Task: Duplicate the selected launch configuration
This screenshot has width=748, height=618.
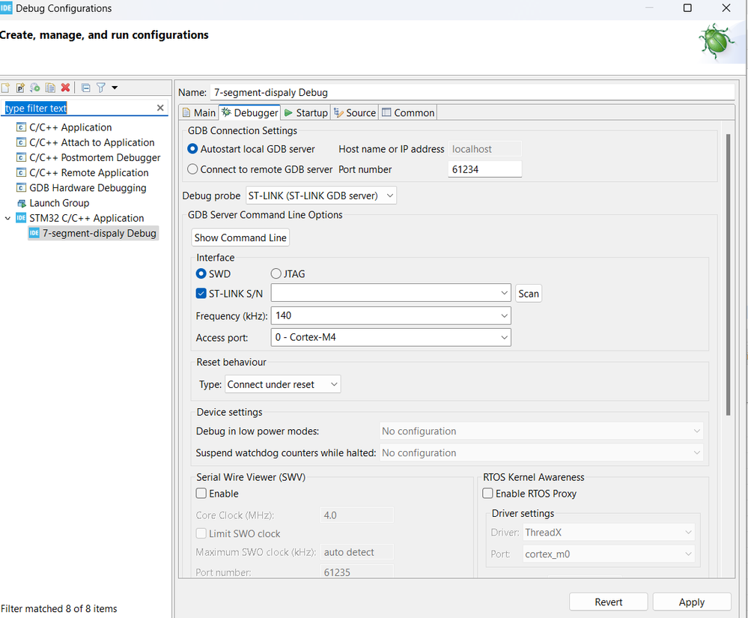Action: pos(50,88)
